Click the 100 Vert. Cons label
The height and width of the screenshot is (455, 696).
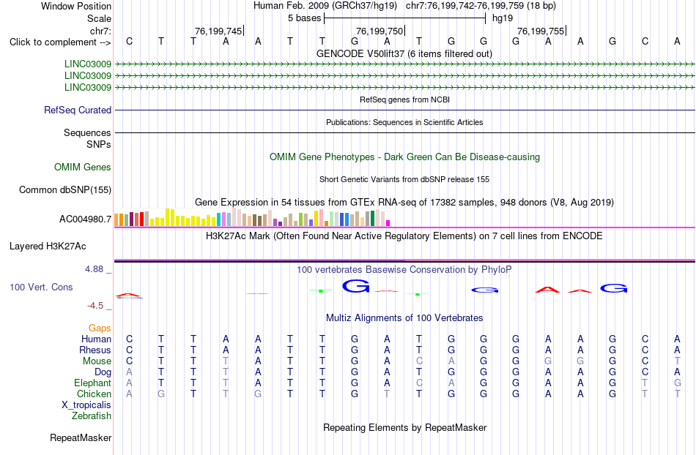point(41,287)
